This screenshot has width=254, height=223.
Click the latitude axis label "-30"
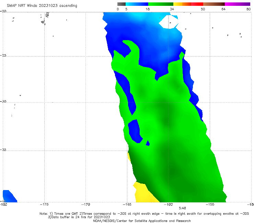pos(3,101)
